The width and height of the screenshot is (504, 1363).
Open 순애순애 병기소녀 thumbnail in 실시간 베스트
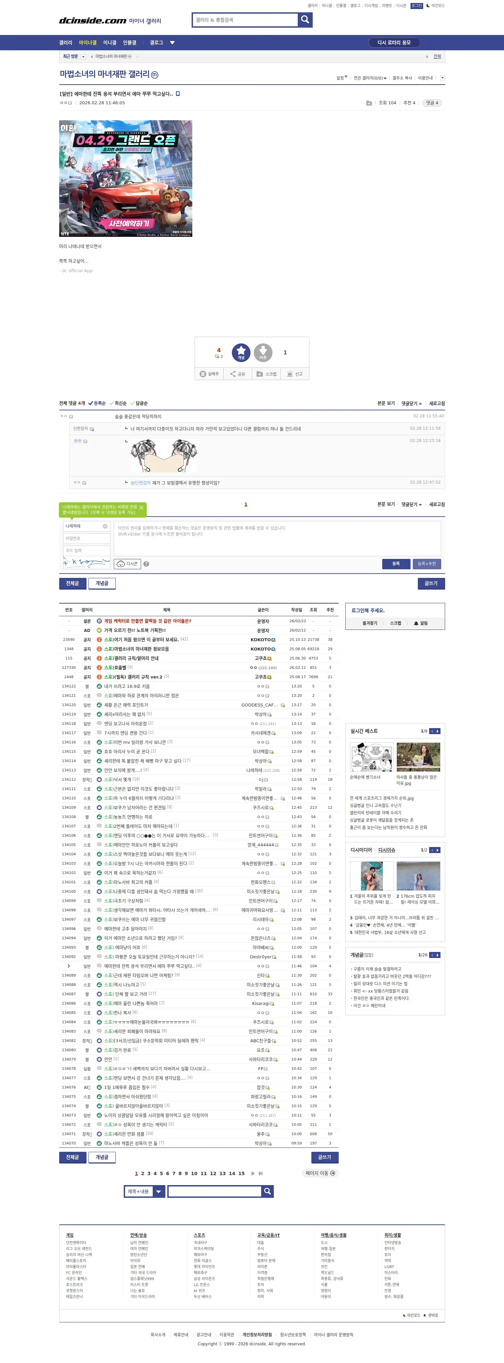tap(371, 757)
